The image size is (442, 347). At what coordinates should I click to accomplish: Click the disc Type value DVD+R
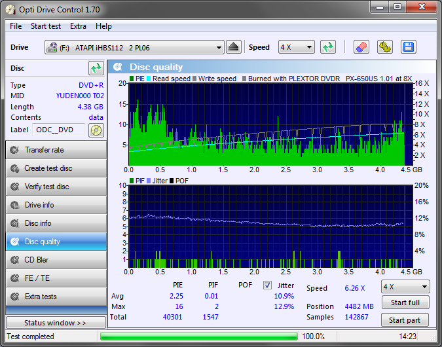91,85
